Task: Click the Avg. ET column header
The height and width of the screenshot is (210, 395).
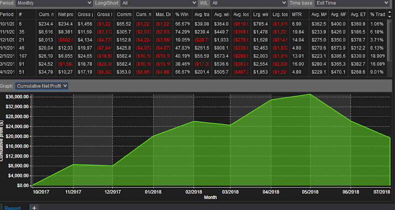Action: (x=358, y=14)
